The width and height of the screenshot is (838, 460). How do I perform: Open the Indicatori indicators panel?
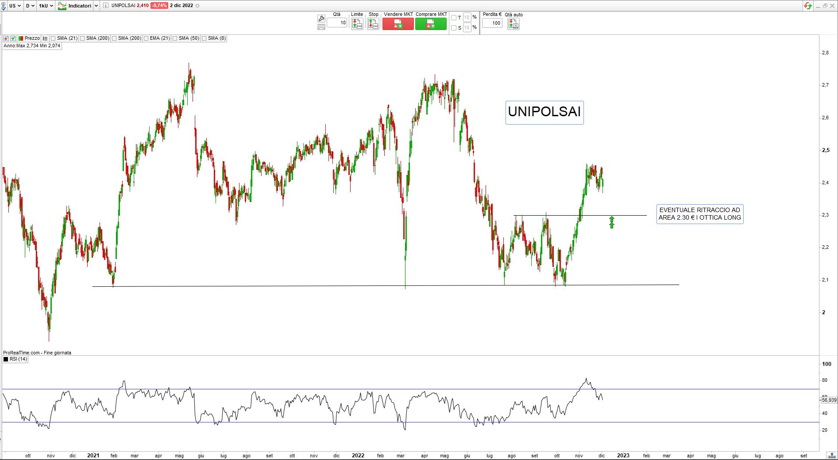pyautogui.click(x=75, y=6)
